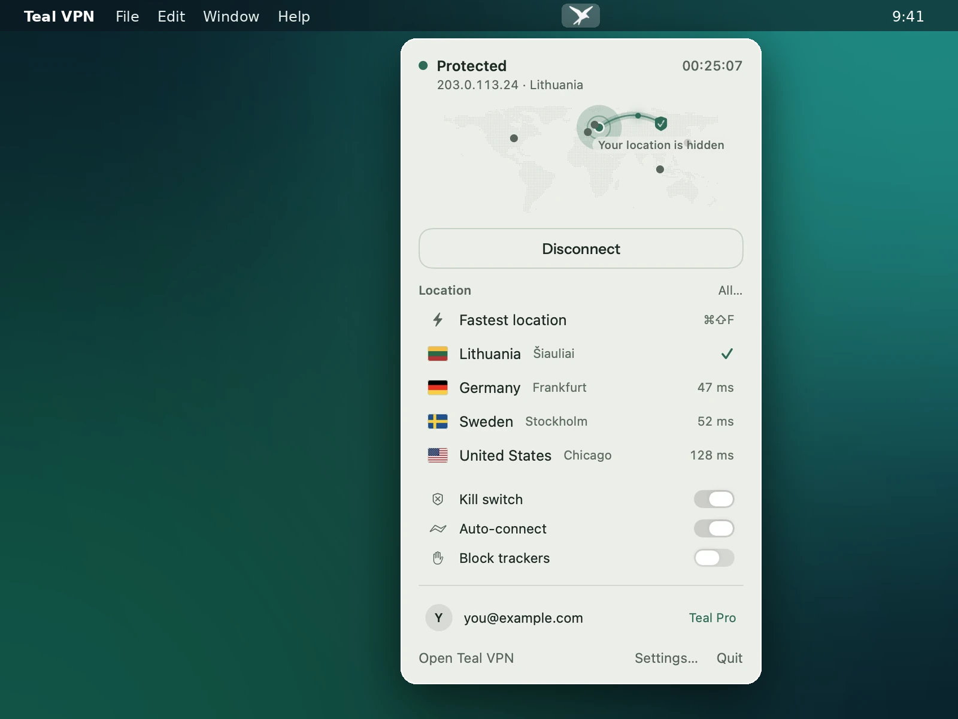
Task: Select the Lithuania Šiauliai server
Action: pos(581,354)
